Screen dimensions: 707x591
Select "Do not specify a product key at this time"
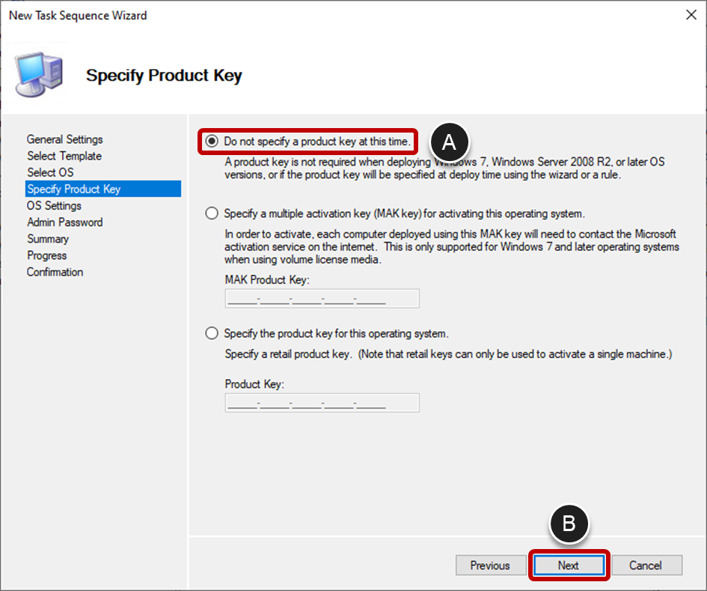pos(212,141)
